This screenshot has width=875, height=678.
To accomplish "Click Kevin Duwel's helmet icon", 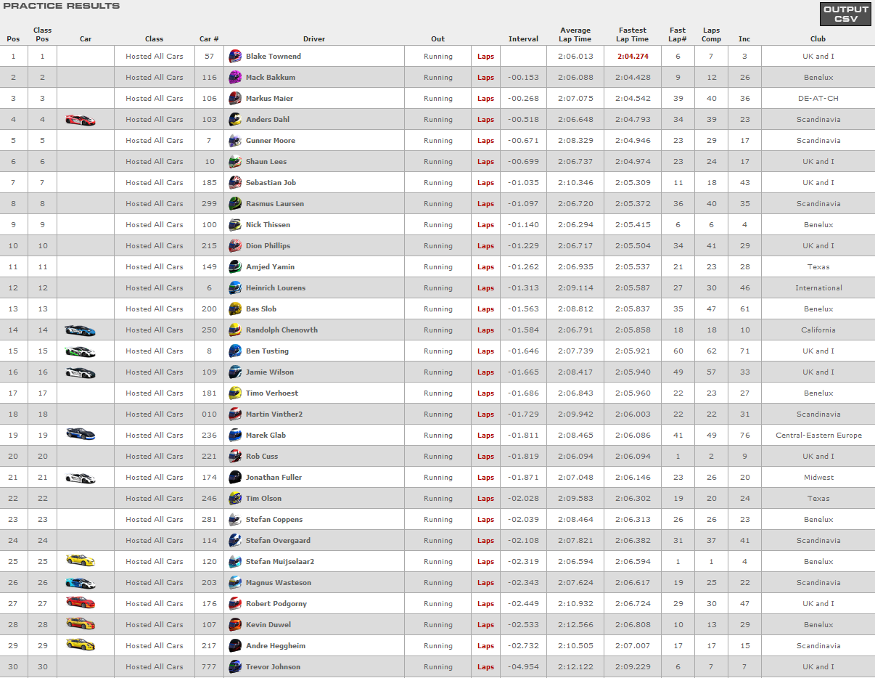I will (x=235, y=624).
